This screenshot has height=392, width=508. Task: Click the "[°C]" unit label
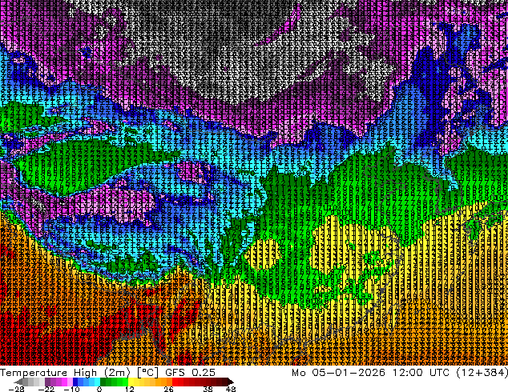147,373
